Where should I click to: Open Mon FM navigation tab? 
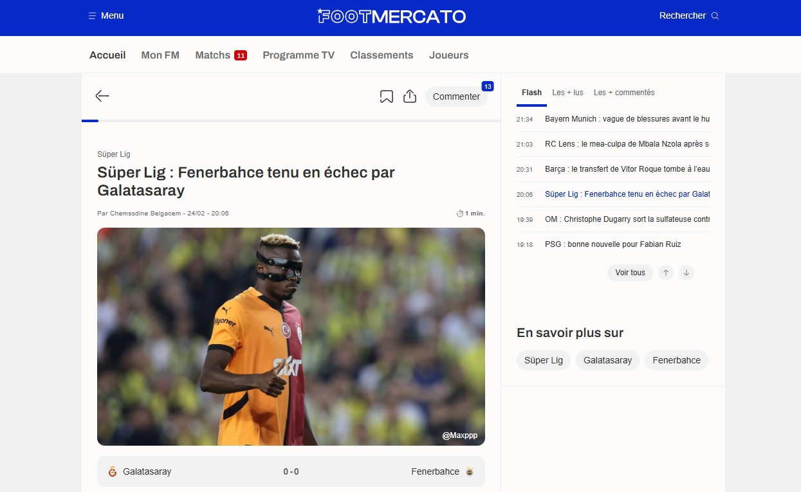(x=160, y=55)
